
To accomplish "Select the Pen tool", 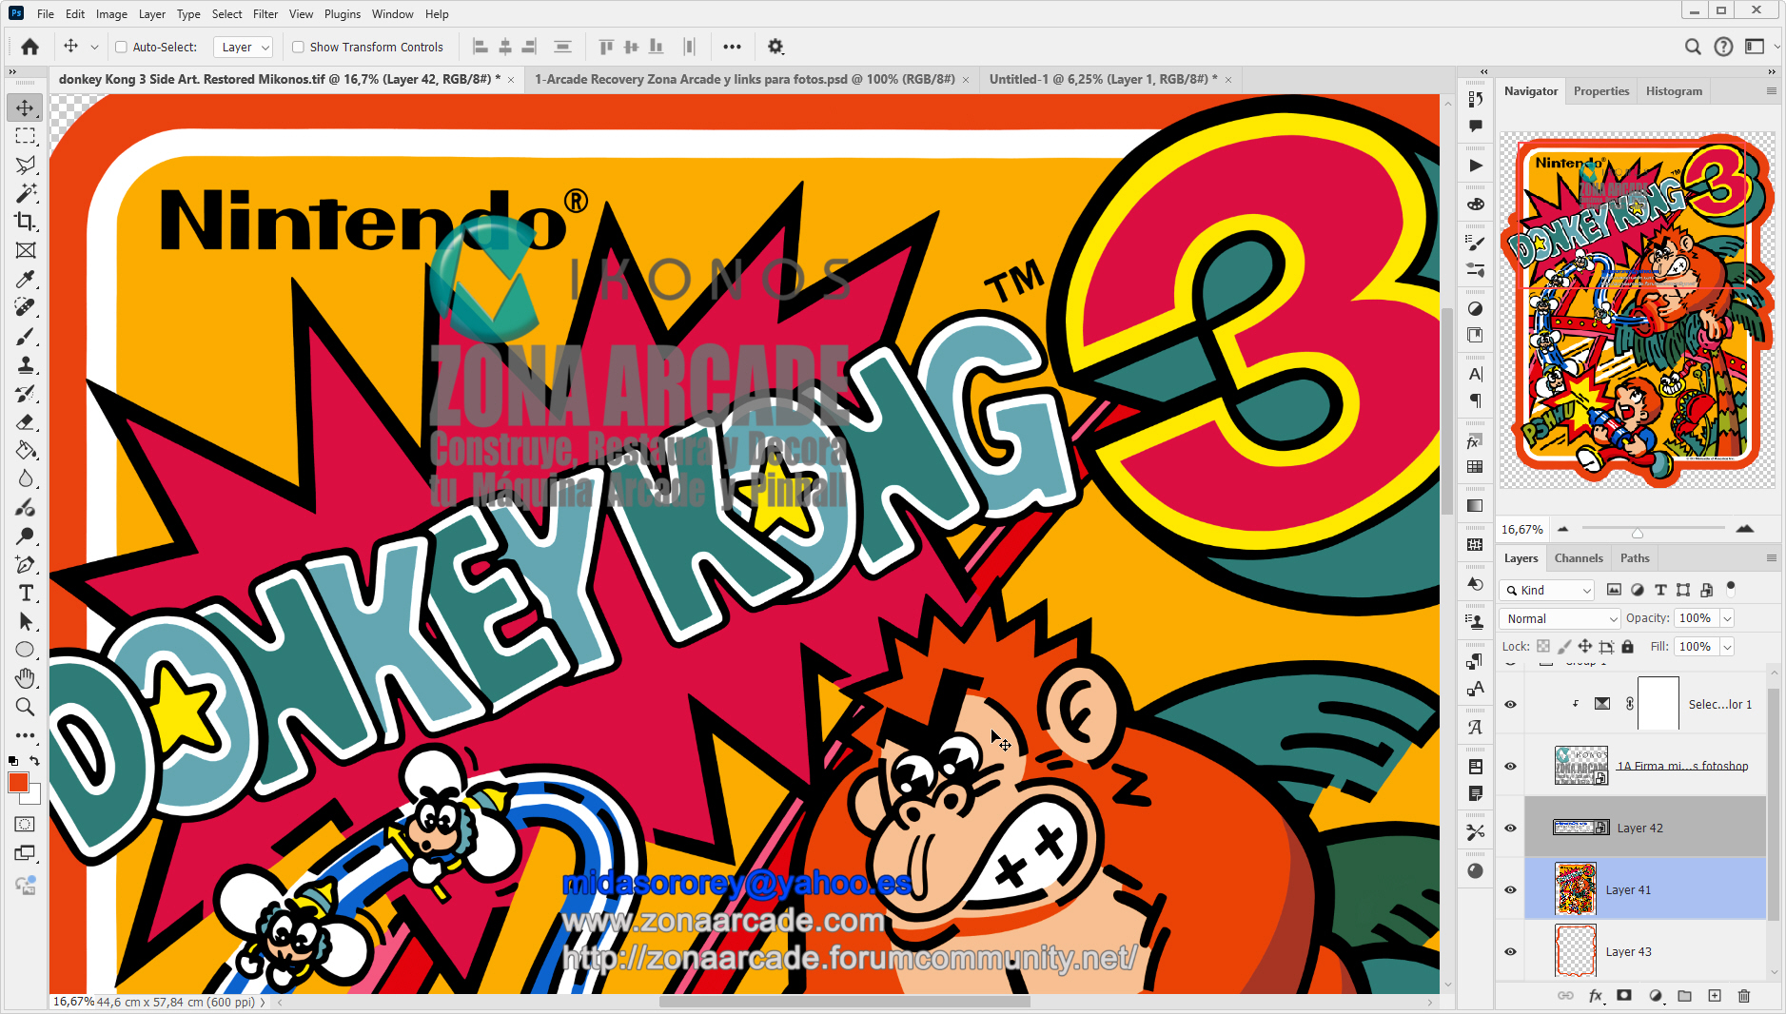I will click(x=26, y=564).
